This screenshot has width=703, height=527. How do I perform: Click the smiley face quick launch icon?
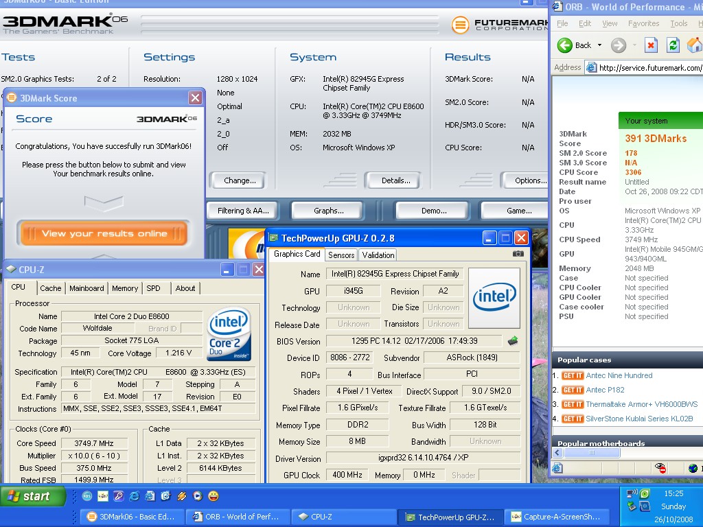coord(214,495)
